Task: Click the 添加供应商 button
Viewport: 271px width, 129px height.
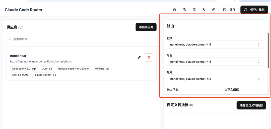Action: 146,27
